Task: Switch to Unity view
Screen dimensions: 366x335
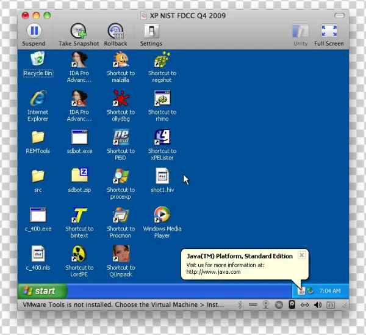Action: click(301, 35)
